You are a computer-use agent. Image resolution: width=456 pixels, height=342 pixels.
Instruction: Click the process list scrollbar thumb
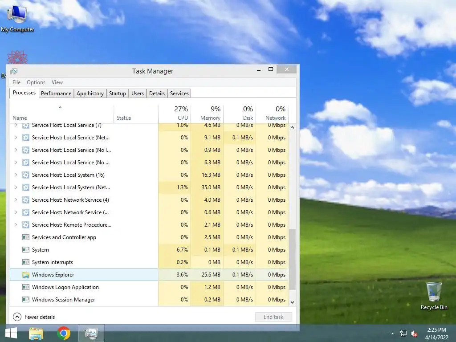coord(292,259)
